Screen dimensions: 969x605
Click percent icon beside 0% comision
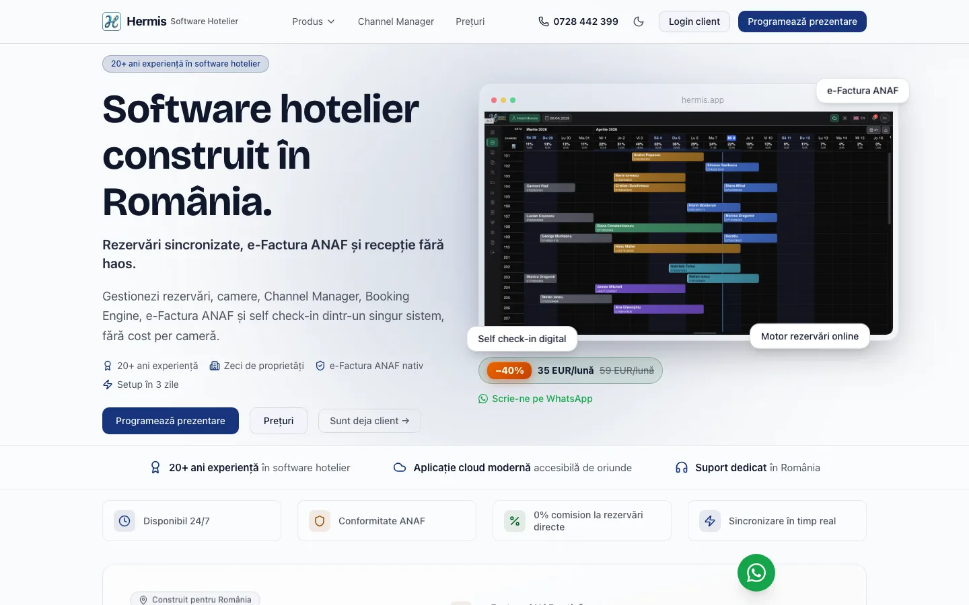(x=515, y=521)
